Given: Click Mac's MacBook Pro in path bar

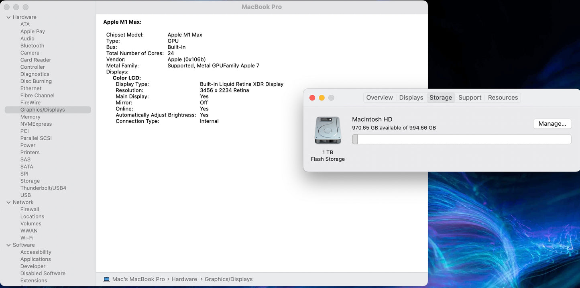Looking at the screenshot, I should click(x=138, y=279).
